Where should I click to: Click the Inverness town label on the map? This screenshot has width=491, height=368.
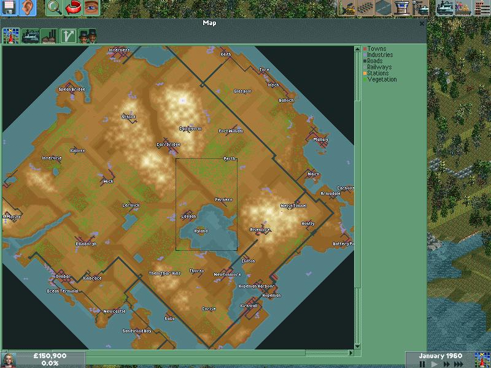(x=119, y=50)
